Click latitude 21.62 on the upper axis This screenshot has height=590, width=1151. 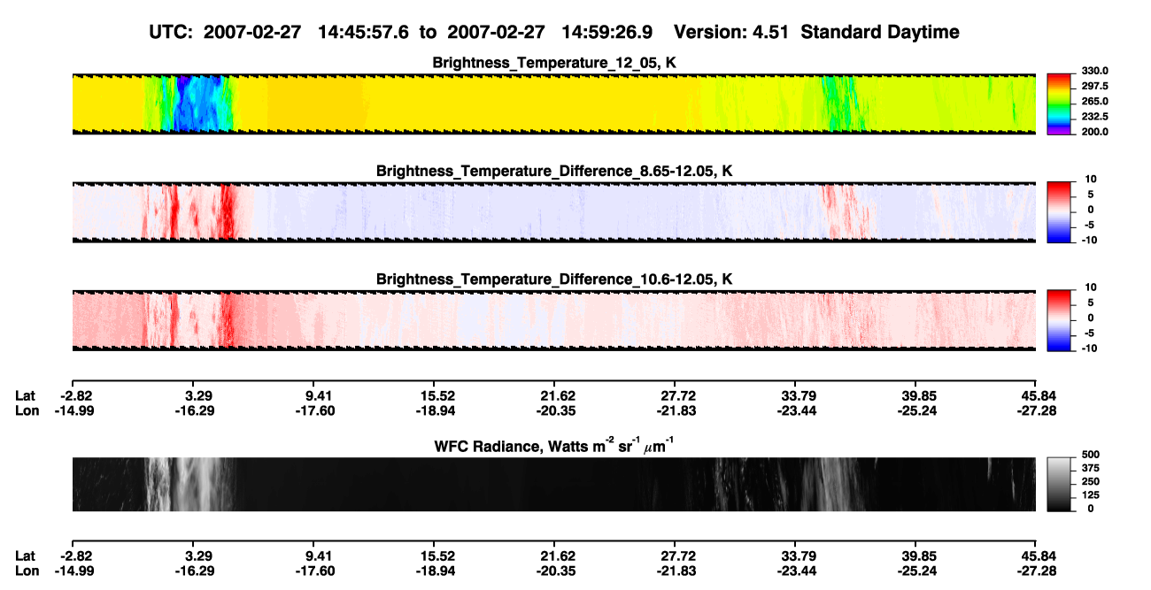pos(559,395)
